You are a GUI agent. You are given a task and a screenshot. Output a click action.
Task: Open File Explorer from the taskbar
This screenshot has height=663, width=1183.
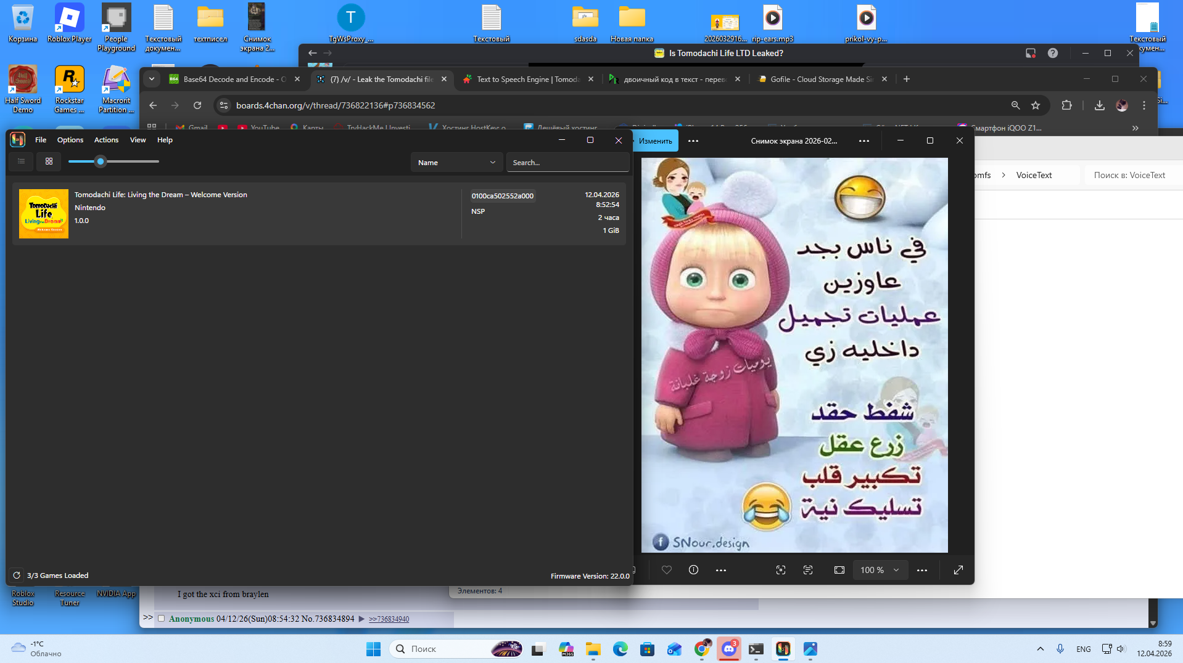tap(593, 649)
